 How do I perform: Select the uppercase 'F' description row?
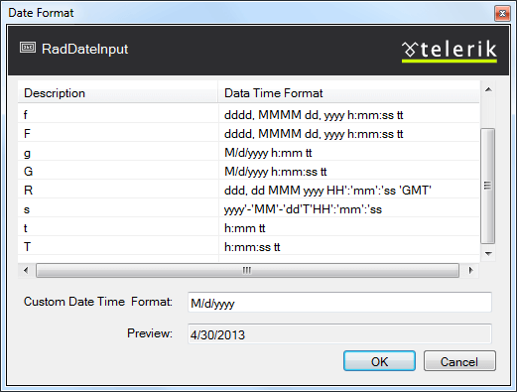click(x=248, y=134)
